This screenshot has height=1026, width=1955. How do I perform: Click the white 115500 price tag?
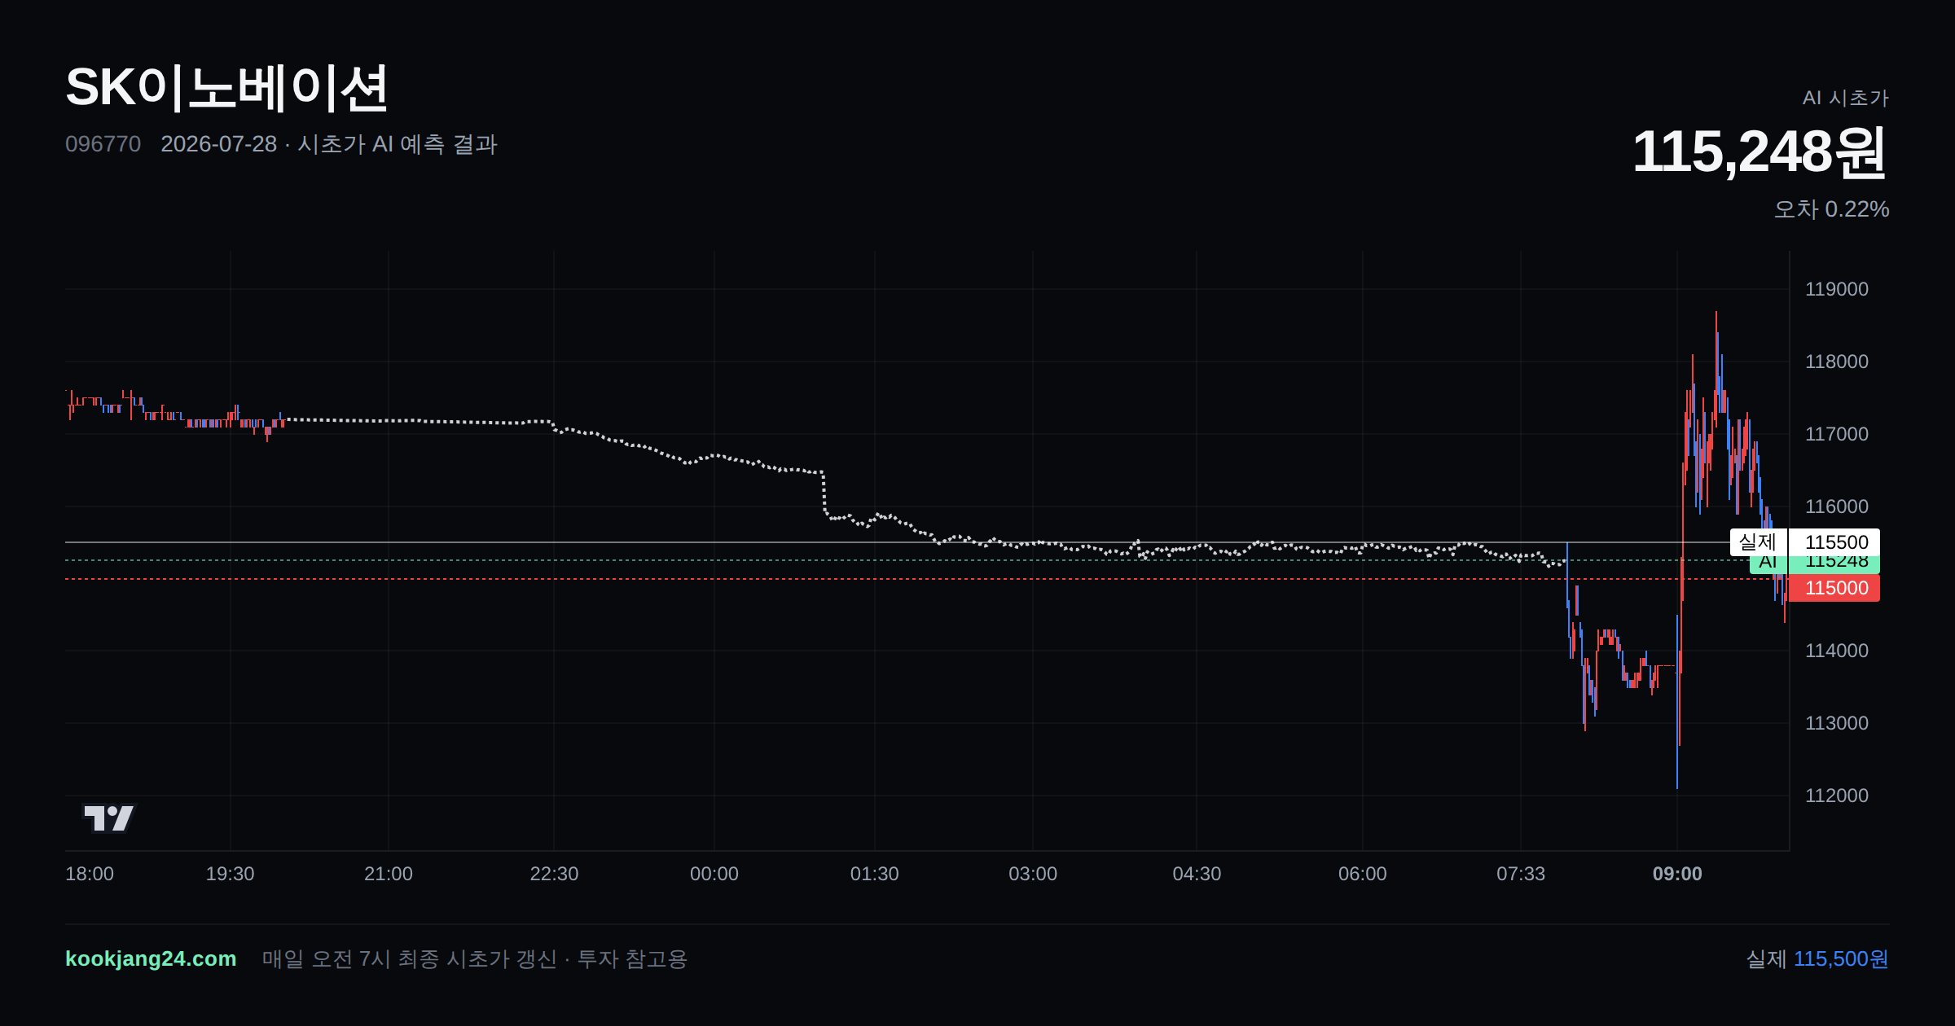[1834, 542]
